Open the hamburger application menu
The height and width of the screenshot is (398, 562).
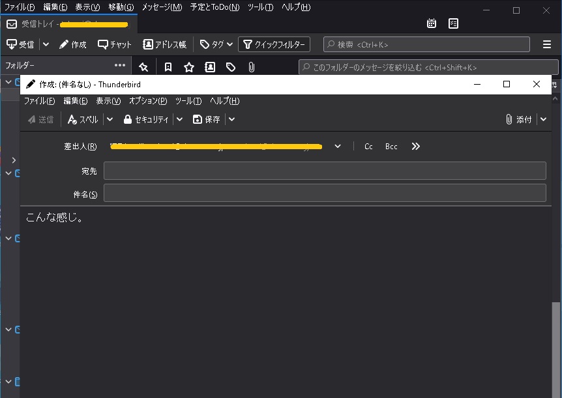[x=547, y=44]
